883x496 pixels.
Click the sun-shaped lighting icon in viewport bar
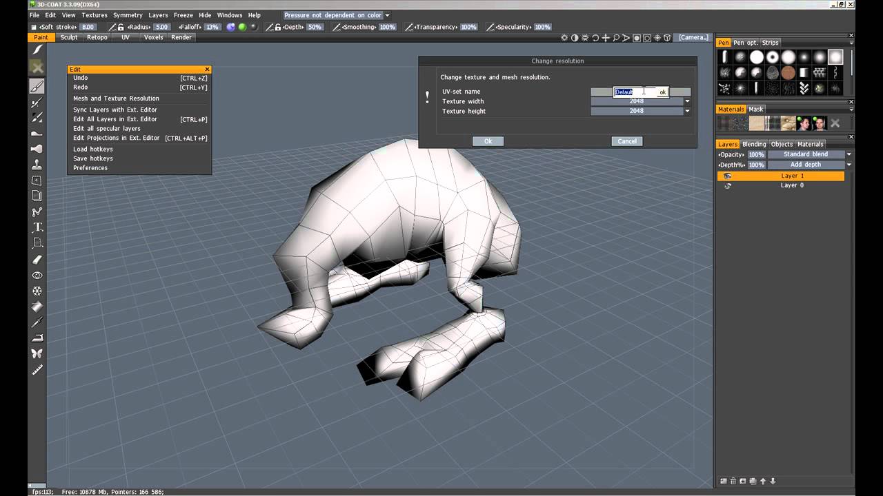tap(564, 38)
